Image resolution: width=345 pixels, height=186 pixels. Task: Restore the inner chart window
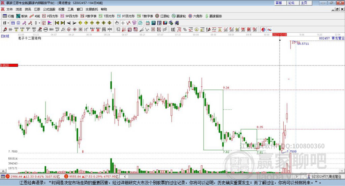(337, 9)
